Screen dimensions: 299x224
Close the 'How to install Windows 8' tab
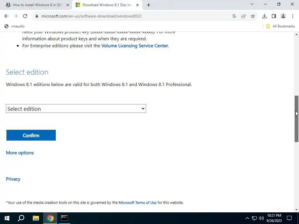pyautogui.click(x=68, y=5)
